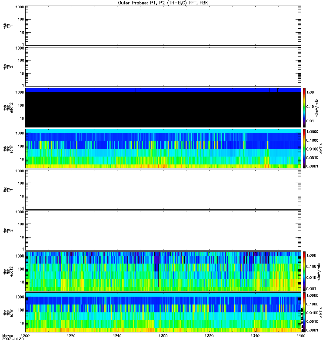Click the 'thc fbk edc12' y-axis label
The width and height of the screenshot is (326, 348).
pyautogui.click(x=8, y=271)
